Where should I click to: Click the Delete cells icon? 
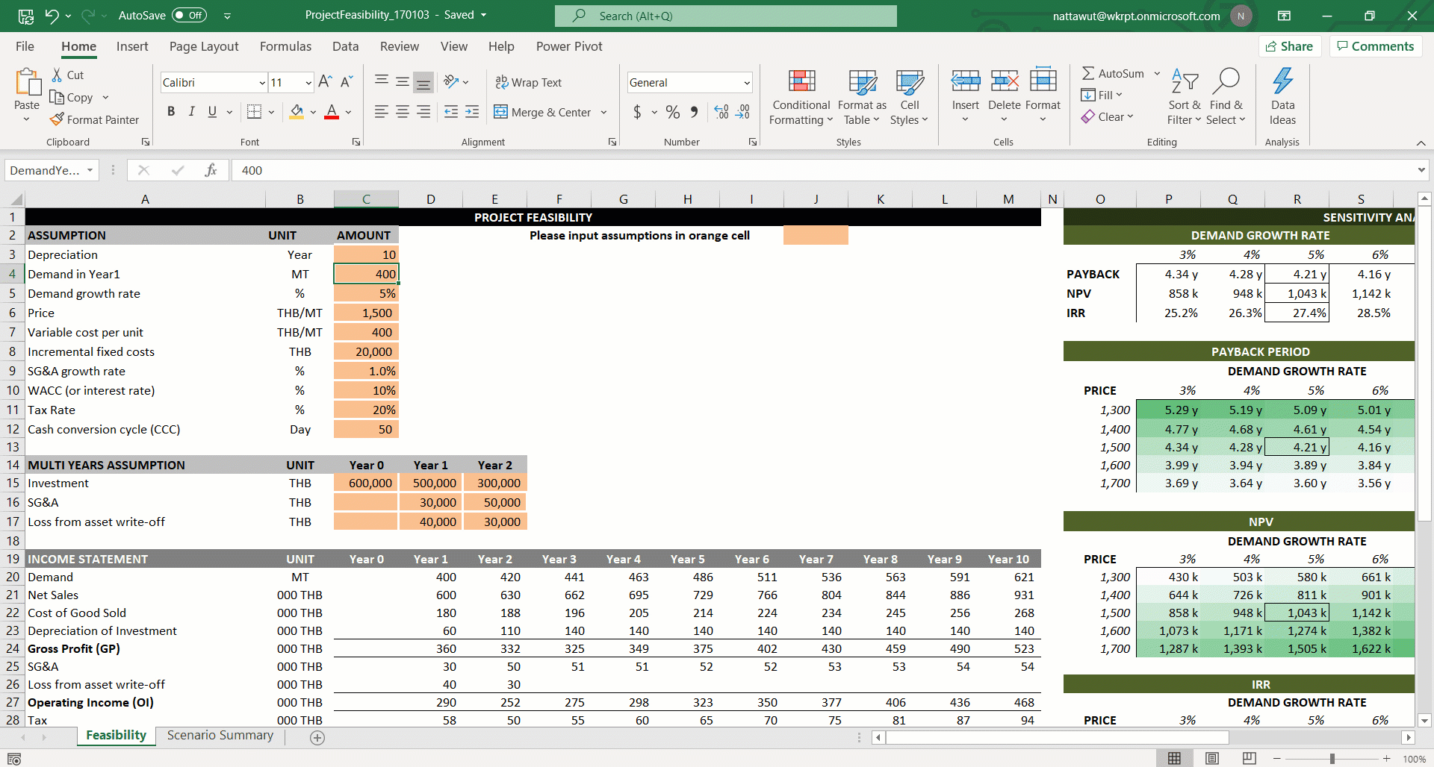[x=1005, y=81]
